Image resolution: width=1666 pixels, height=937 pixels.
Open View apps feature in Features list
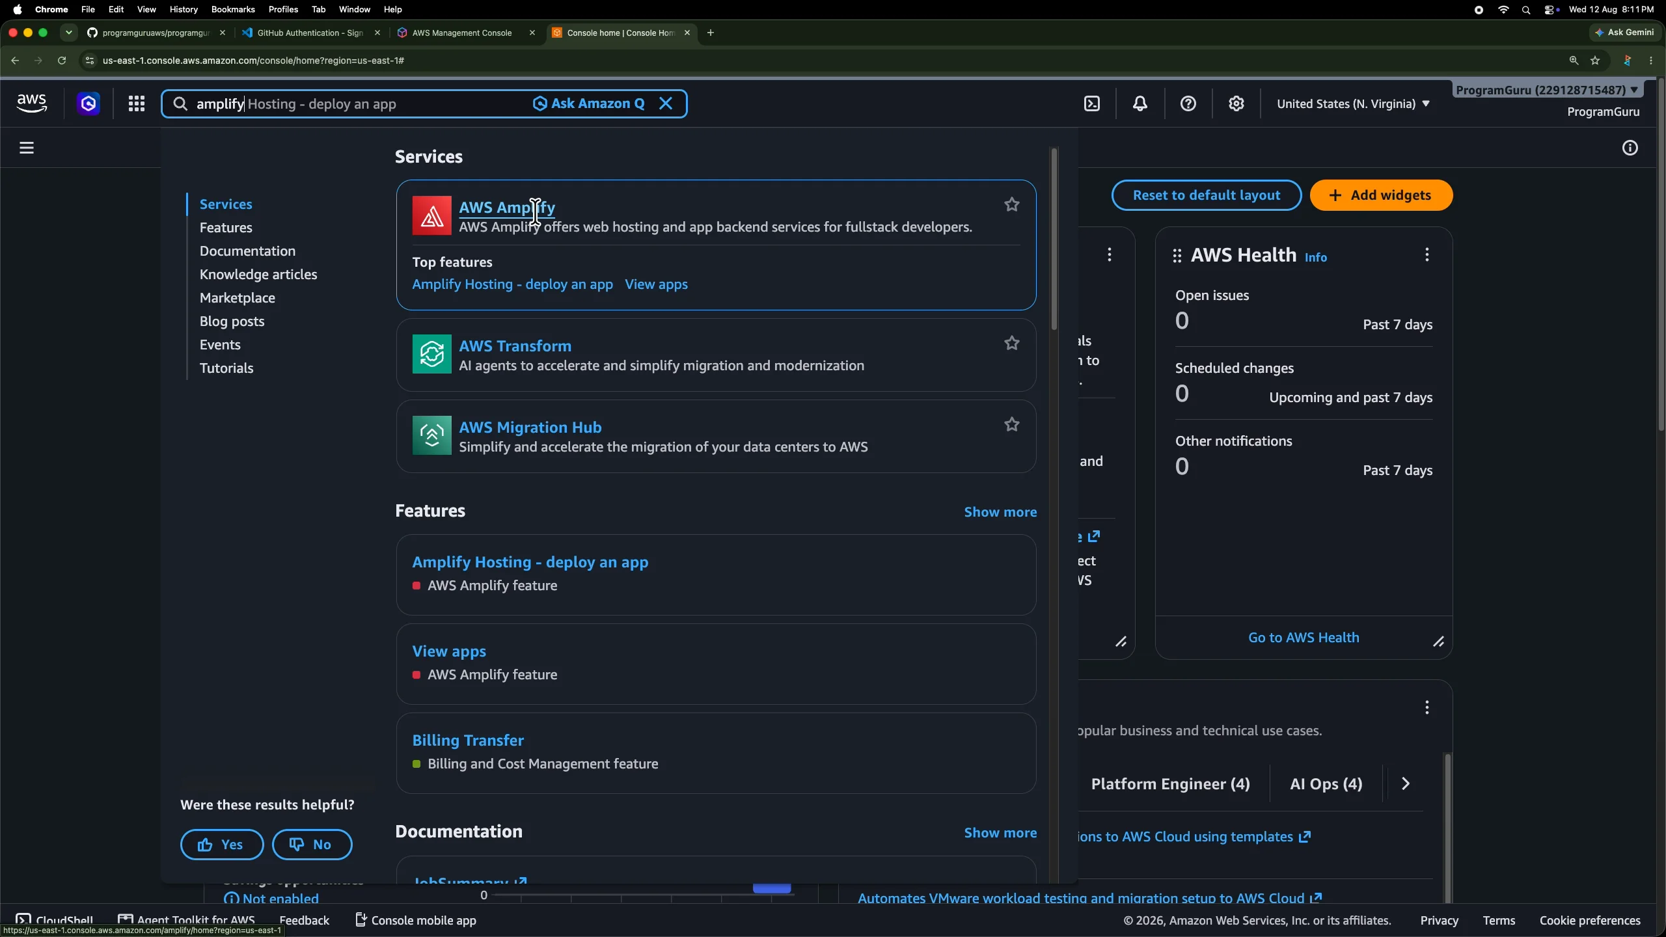449,651
